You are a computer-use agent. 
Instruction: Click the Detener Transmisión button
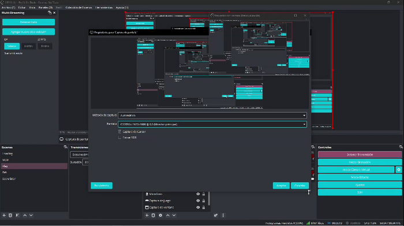click(360, 155)
